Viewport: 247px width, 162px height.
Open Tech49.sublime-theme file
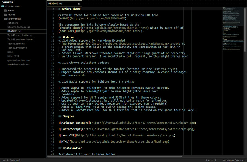pyautogui.click(x=20, y=39)
